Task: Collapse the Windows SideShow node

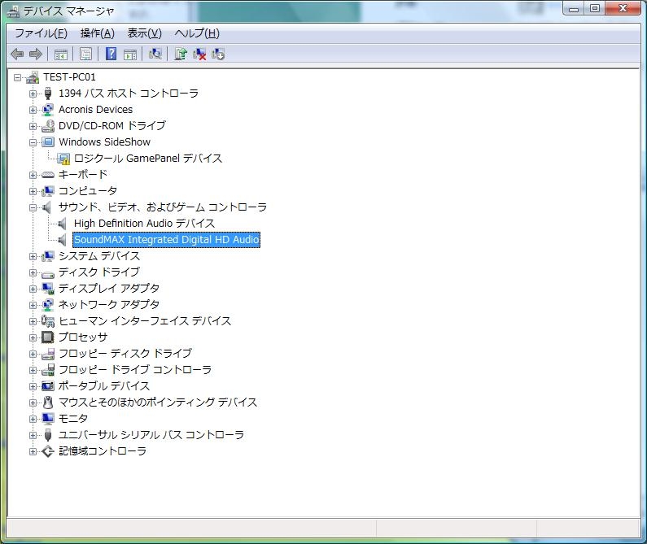Action: click(33, 142)
